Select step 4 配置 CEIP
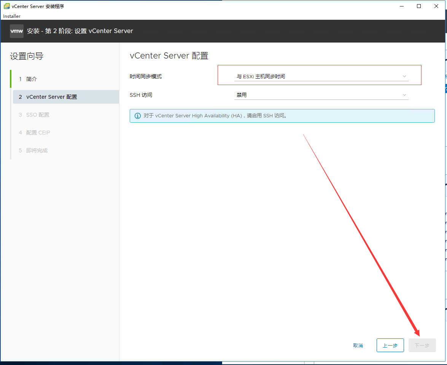 65,133
